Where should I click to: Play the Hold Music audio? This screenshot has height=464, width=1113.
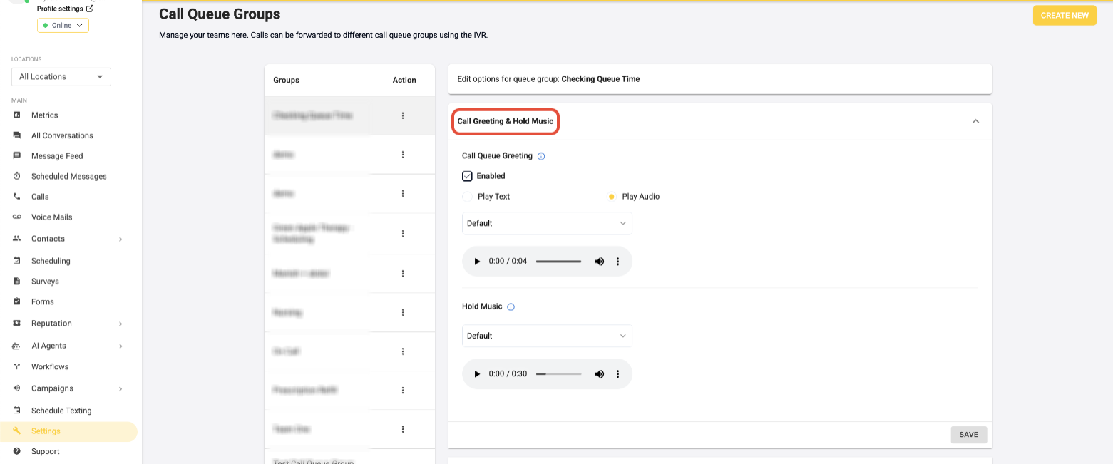click(477, 374)
